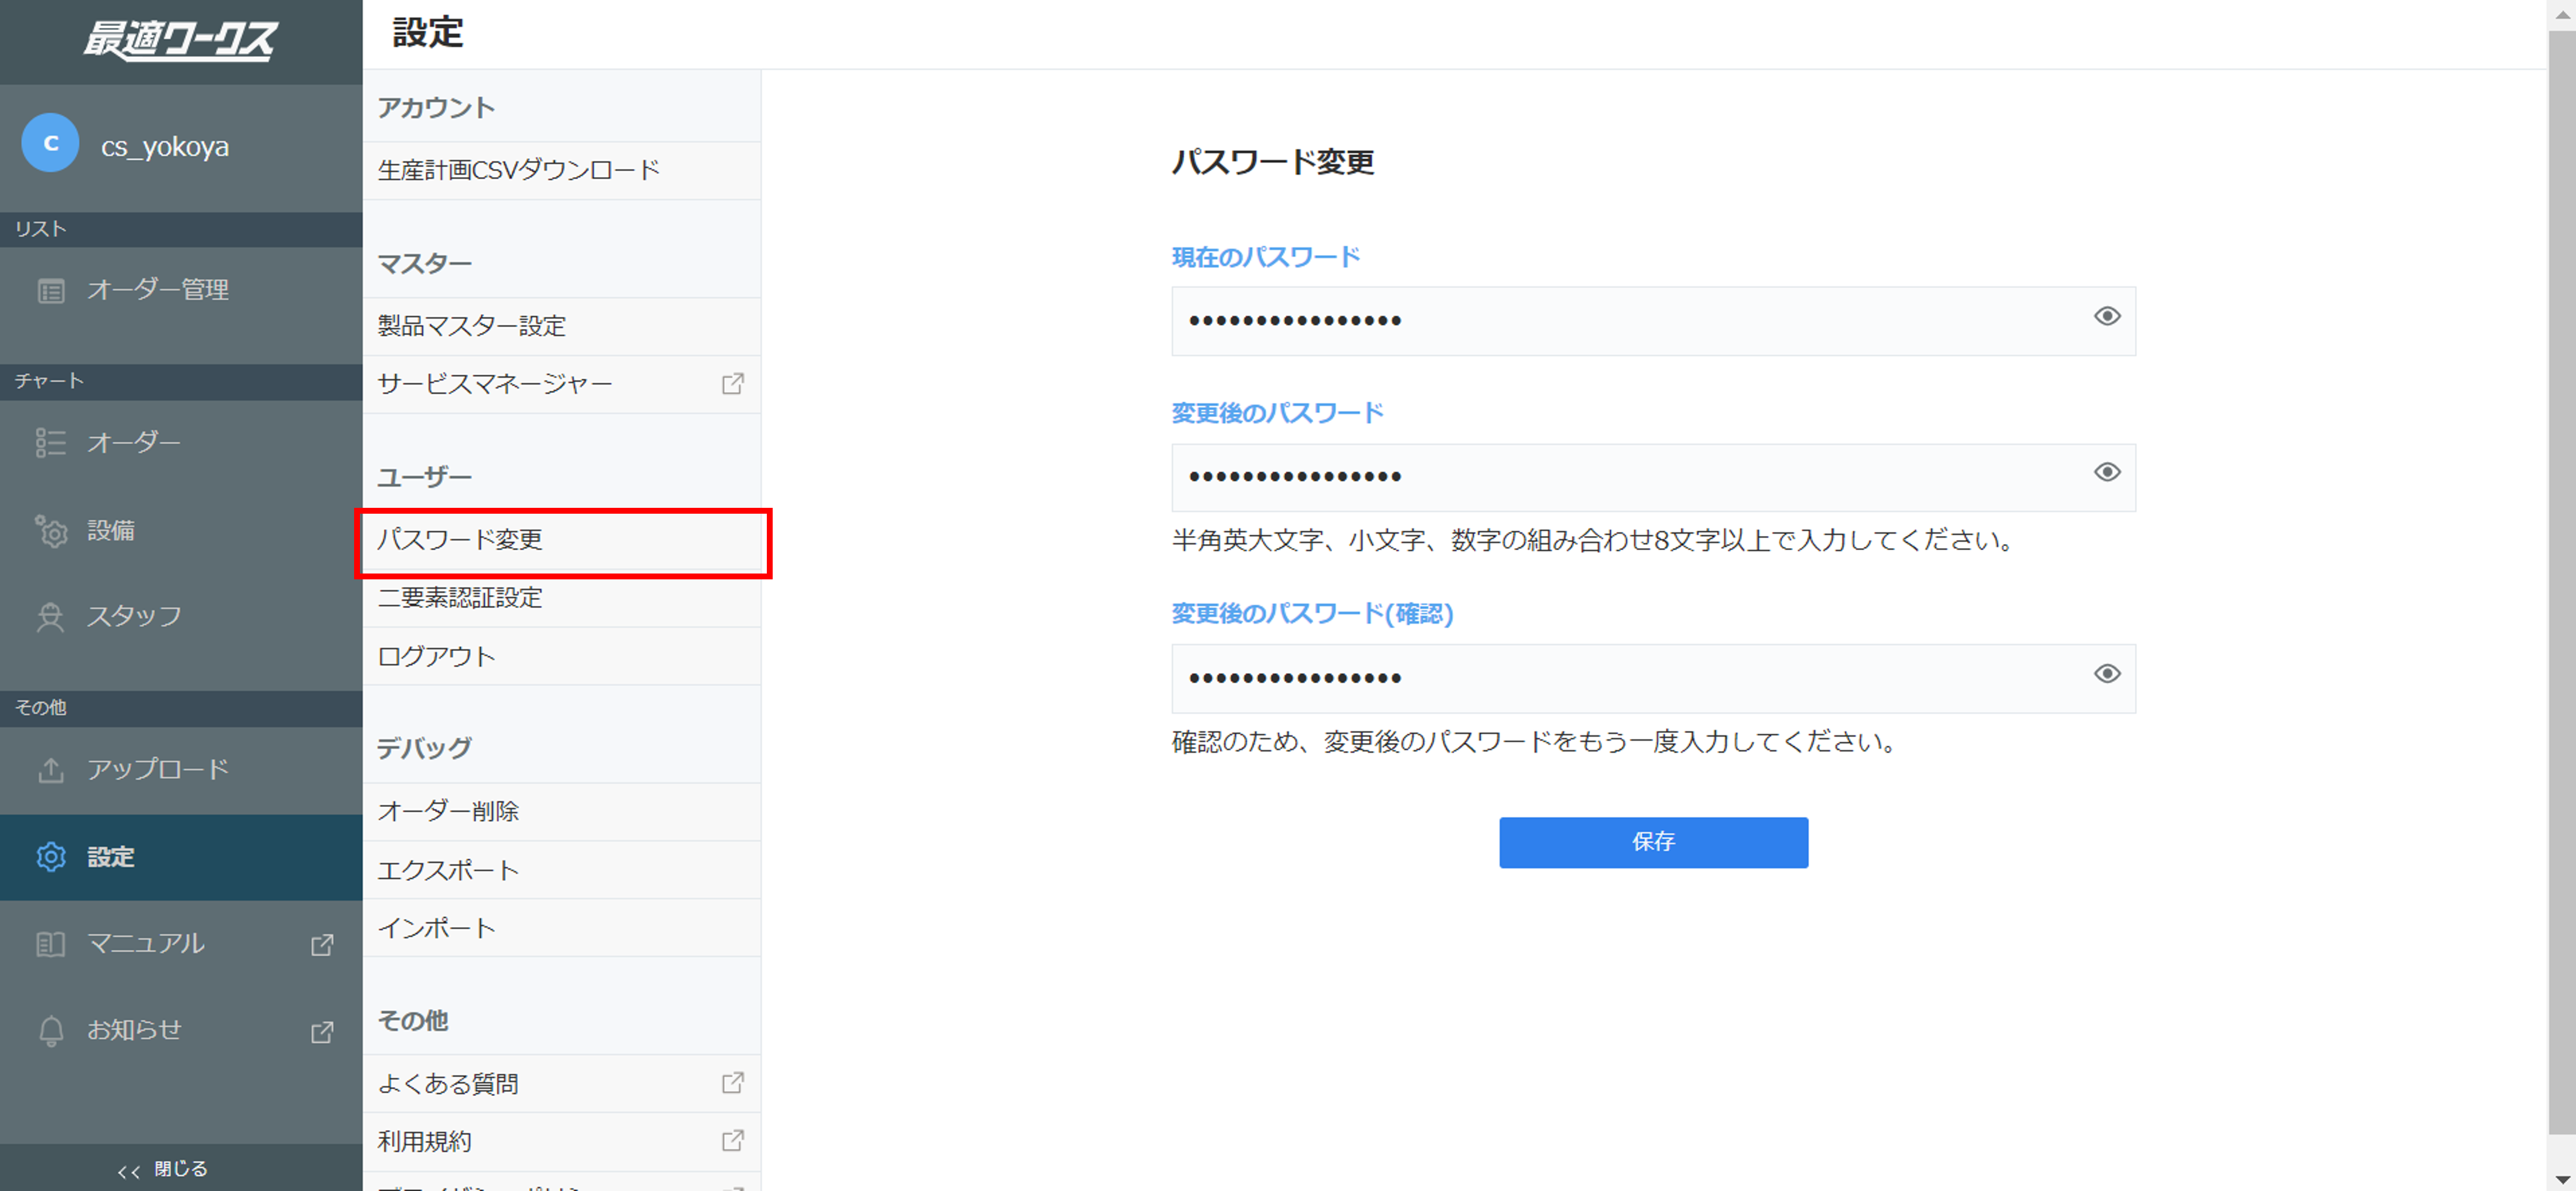Select アップロード in the sidebar
The image size is (2576, 1191).
[x=181, y=769]
